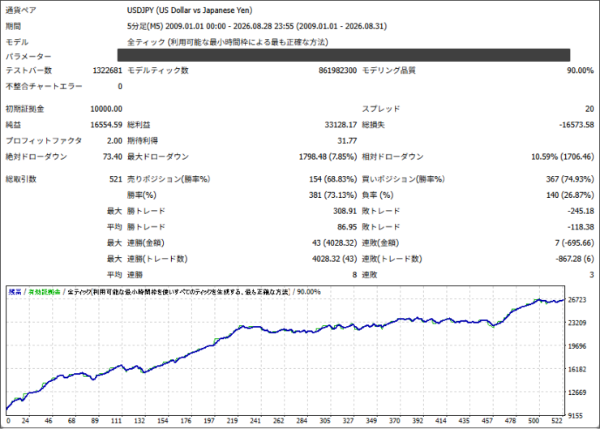Select the net profit value "16554.59"
The image size is (600, 429).
106,125
